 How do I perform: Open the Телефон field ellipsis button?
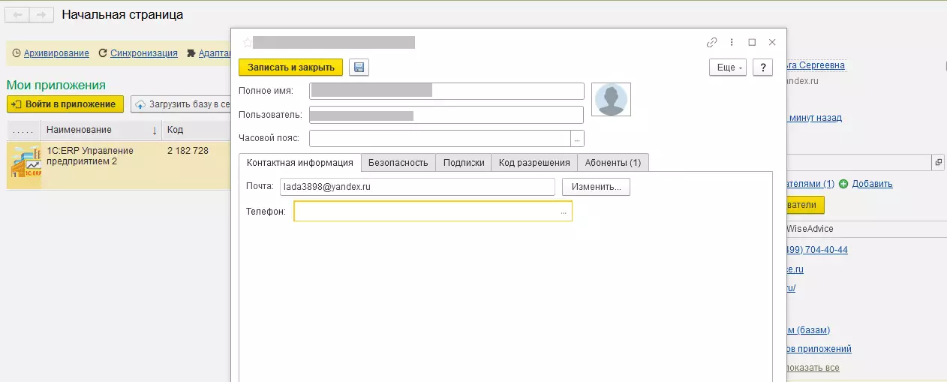[564, 212]
